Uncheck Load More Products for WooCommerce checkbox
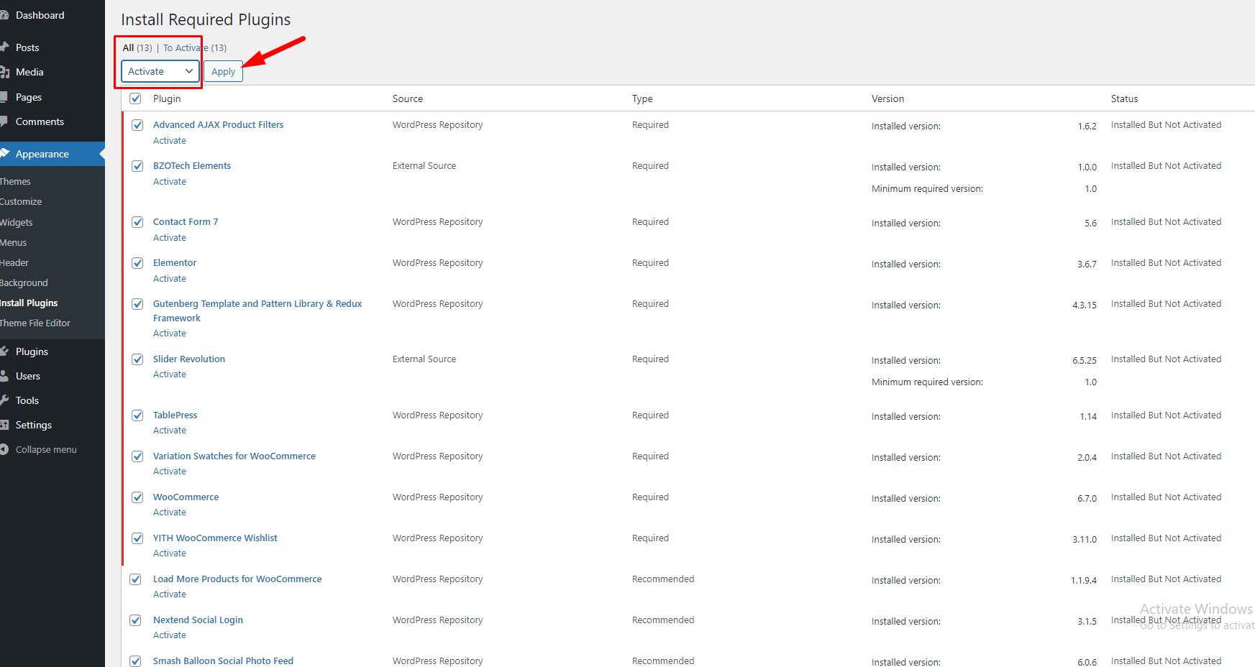Viewport: 1255px width, 667px height. tap(135, 579)
